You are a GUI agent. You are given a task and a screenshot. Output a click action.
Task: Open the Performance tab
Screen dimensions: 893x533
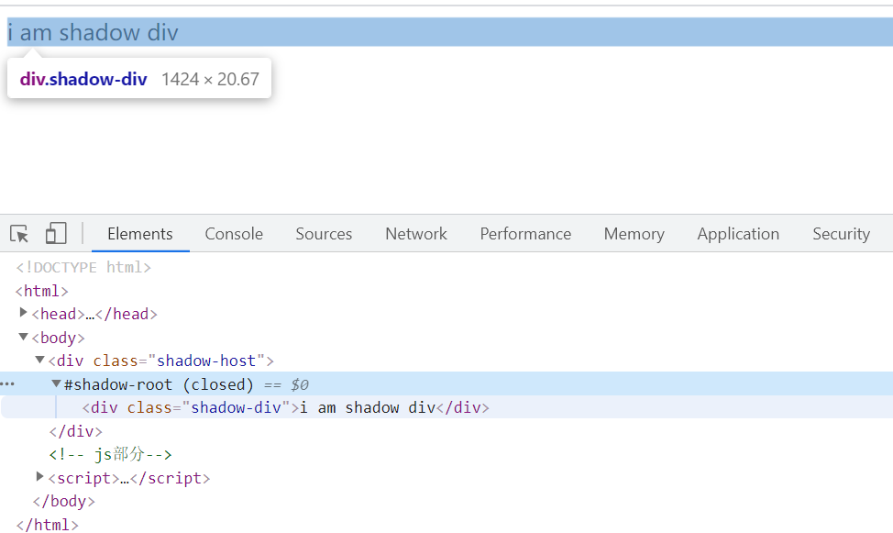(x=525, y=234)
